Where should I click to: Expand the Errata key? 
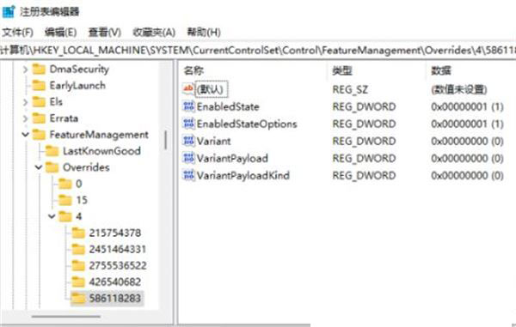click(x=25, y=118)
